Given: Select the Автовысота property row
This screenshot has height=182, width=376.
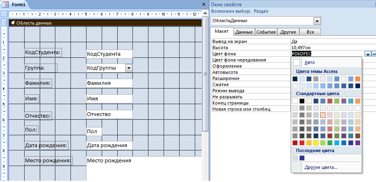Looking at the screenshot, I should pyautogui.click(x=251, y=72).
